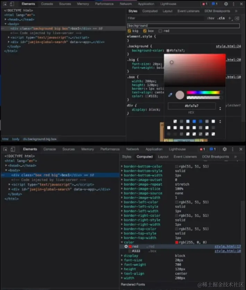Viewport: 246px width, 290px height.
Task: Click the new style rule plus icon
Action: tap(230, 18)
